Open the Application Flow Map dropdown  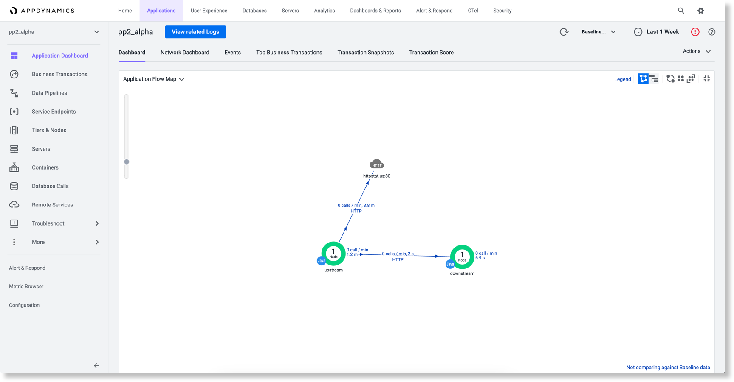pyautogui.click(x=153, y=79)
